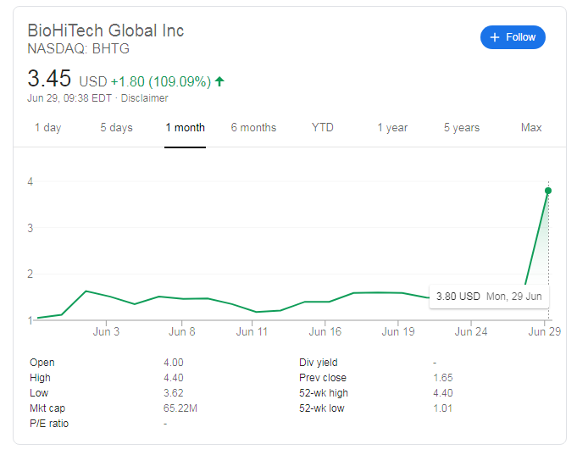Select the 5 days range tab
Screen dimensions: 577x455
(x=116, y=127)
